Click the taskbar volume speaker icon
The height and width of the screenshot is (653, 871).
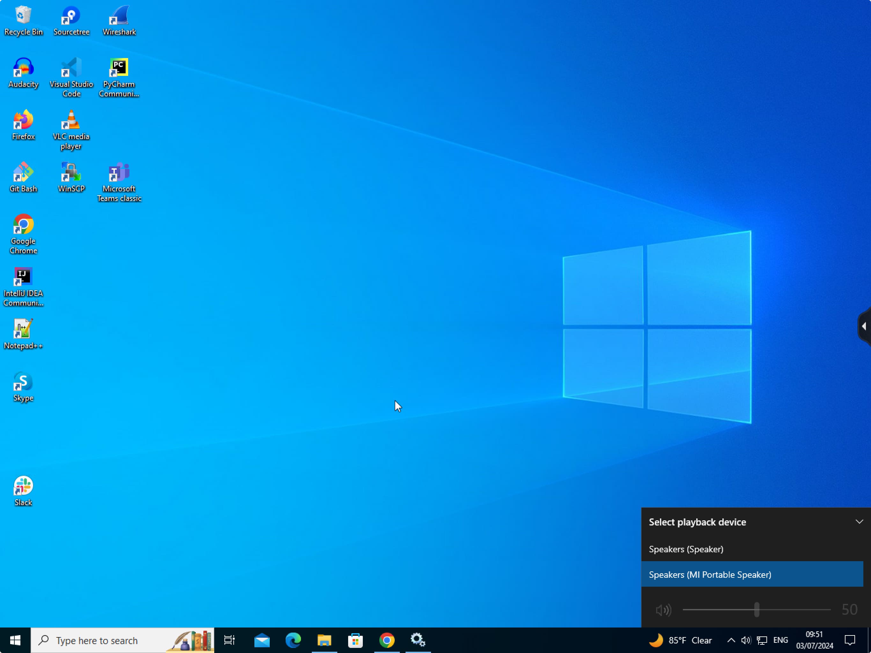(x=746, y=640)
